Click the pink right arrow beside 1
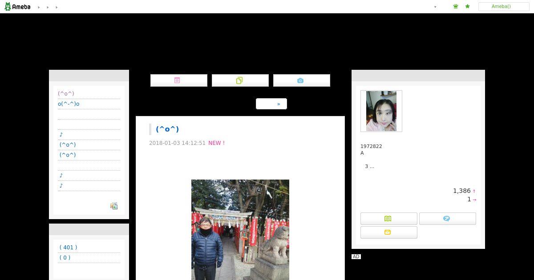The width and height of the screenshot is (534, 280). click(x=474, y=200)
